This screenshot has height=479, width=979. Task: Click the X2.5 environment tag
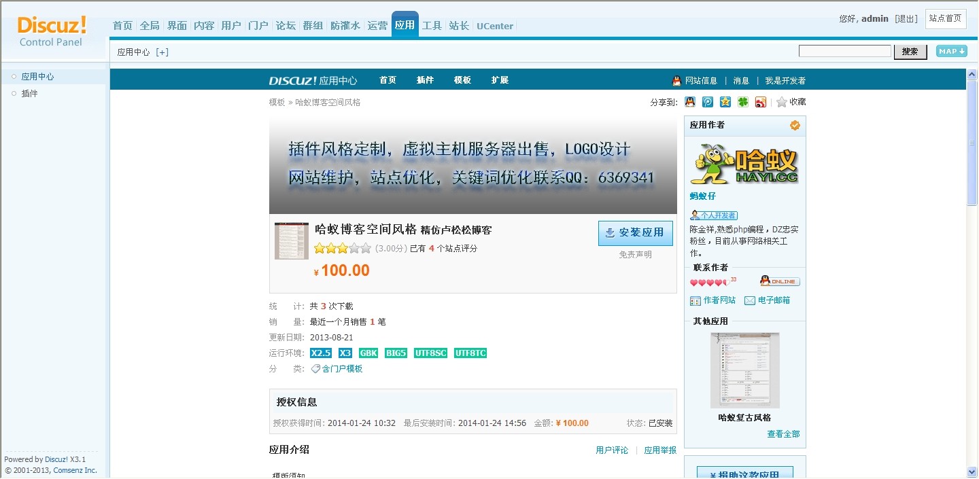(x=321, y=353)
